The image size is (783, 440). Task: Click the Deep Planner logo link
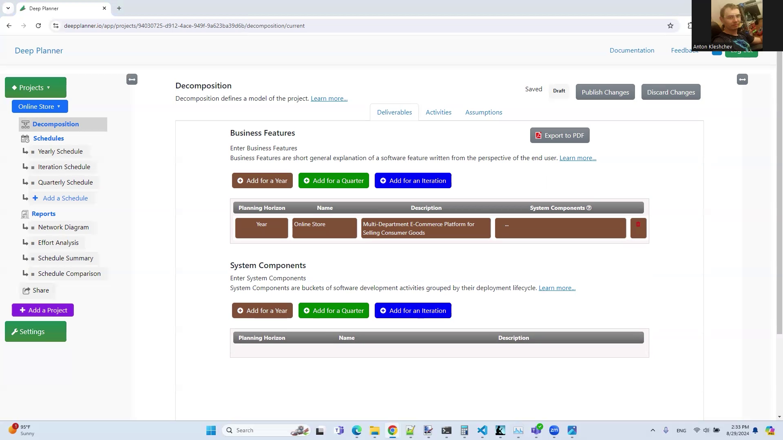39,51
